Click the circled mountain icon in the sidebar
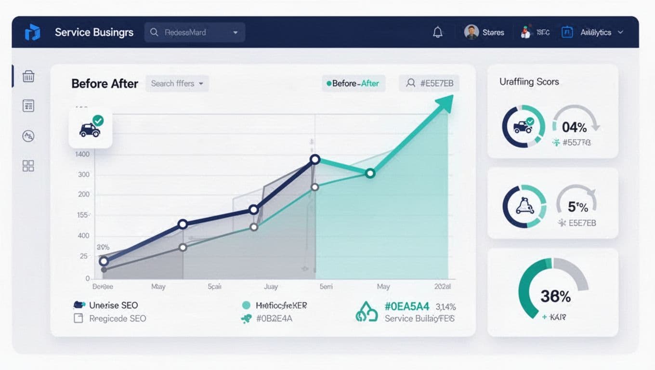655x370 pixels. 28,136
